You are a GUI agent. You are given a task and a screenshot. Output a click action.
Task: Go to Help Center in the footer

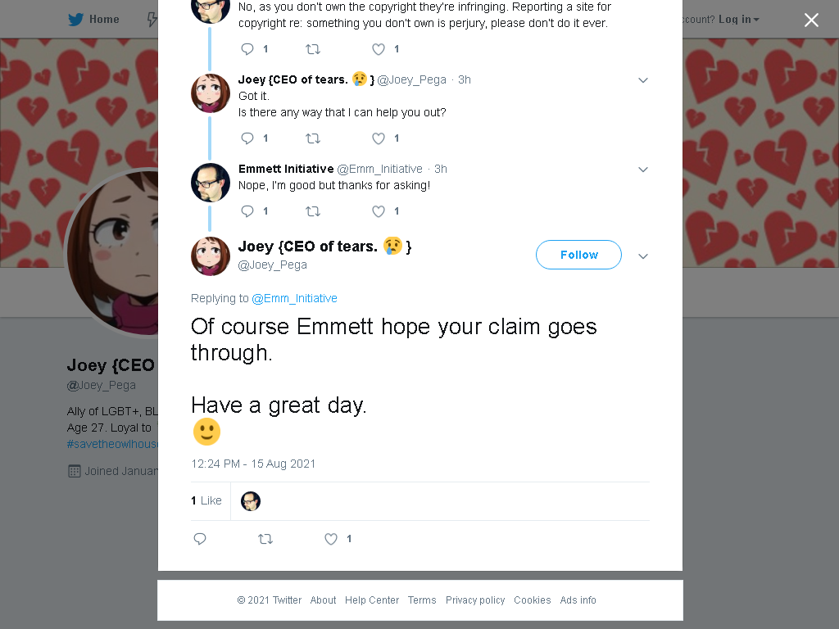(x=372, y=600)
